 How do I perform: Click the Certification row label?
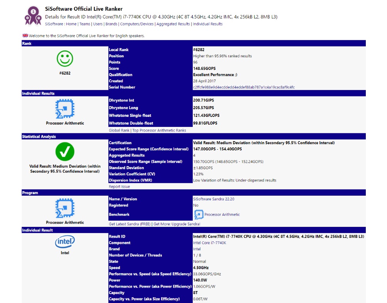[x=120, y=143]
